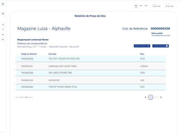Click the Alameda Xingu address line

pyautogui.click(x=48, y=47)
